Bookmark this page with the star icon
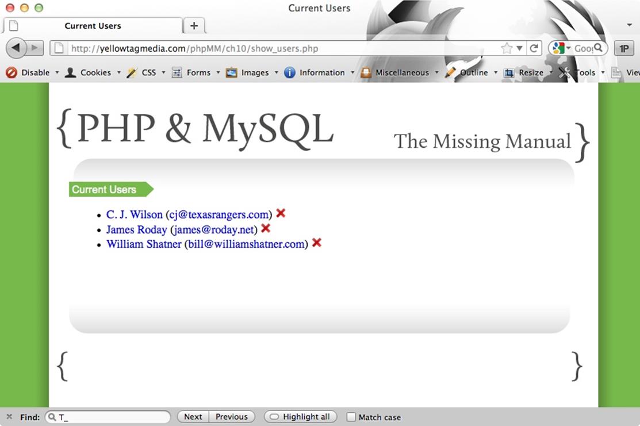The width and height of the screenshot is (640, 426). pos(507,48)
